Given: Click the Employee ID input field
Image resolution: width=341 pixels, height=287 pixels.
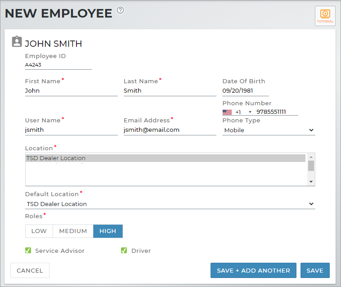Looking at the screenshot, I should 58,65.
